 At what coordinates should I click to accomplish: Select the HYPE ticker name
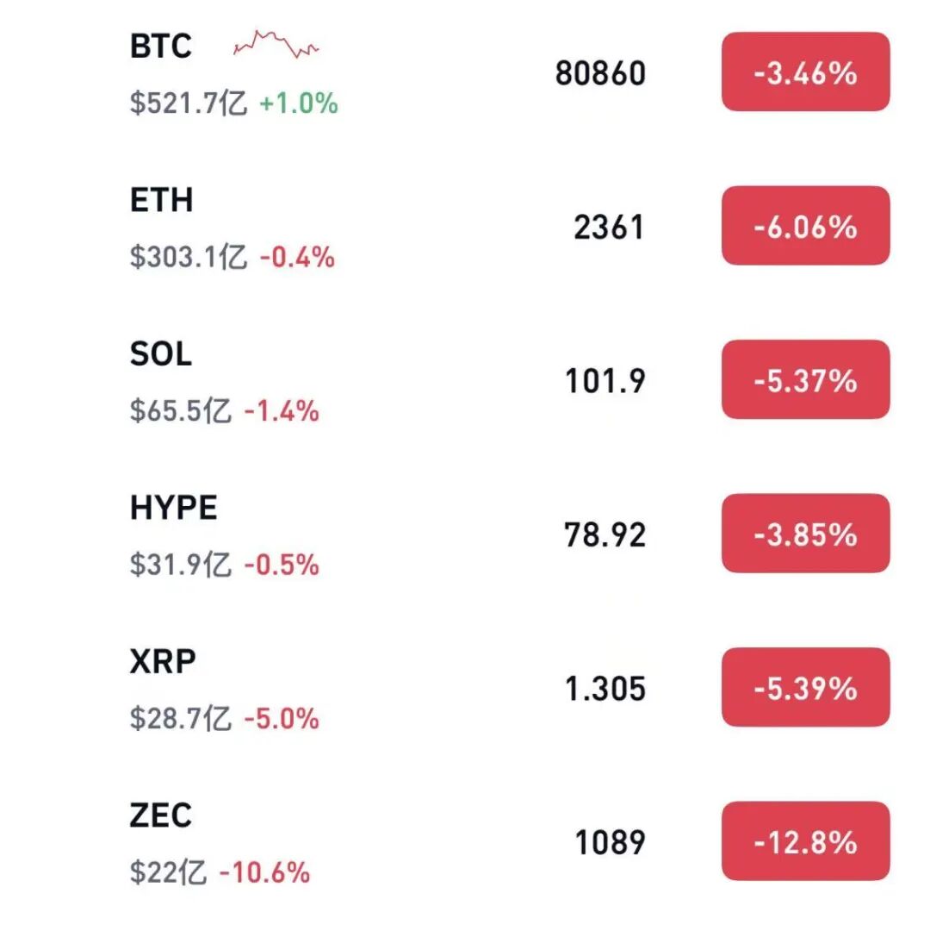point(173,508)
